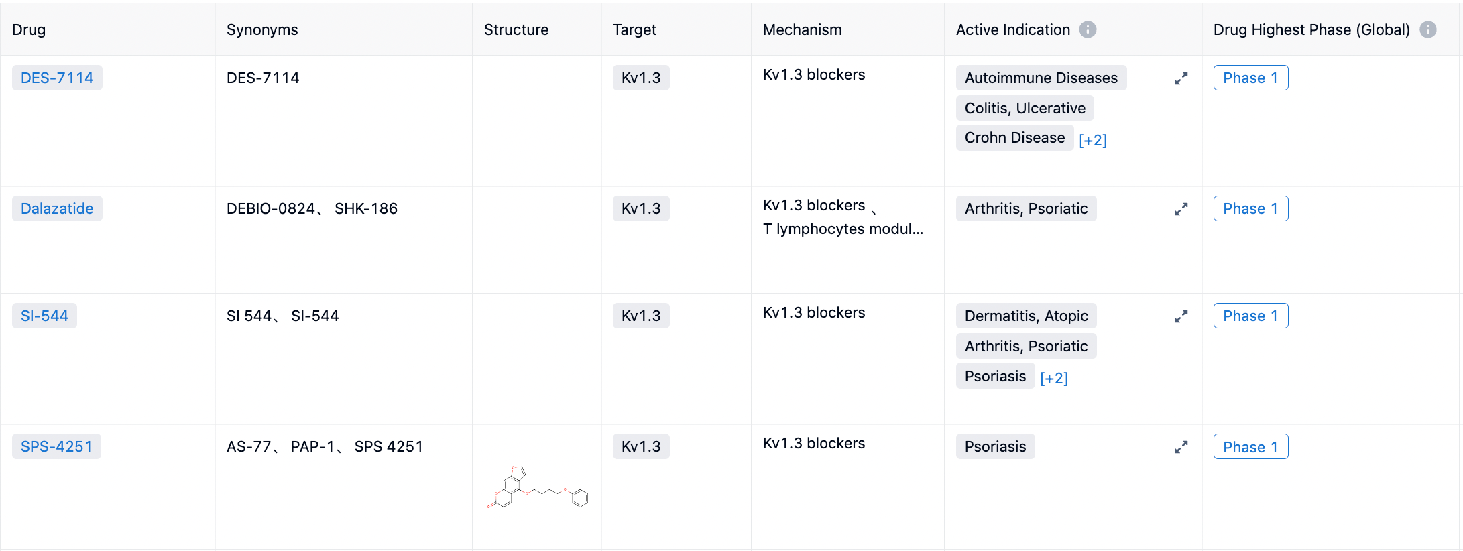The image size is (1463, 551).
Task: Open the DES-7114 drug link
Action: [x=57, y=78]
